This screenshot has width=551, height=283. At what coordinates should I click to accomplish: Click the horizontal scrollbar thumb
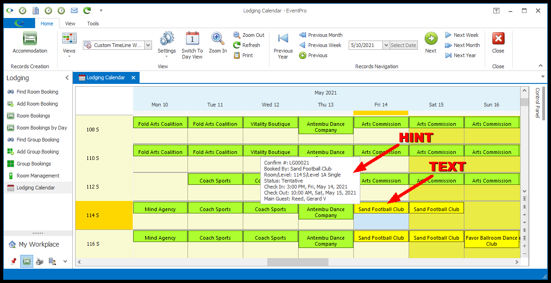[298, 262]
